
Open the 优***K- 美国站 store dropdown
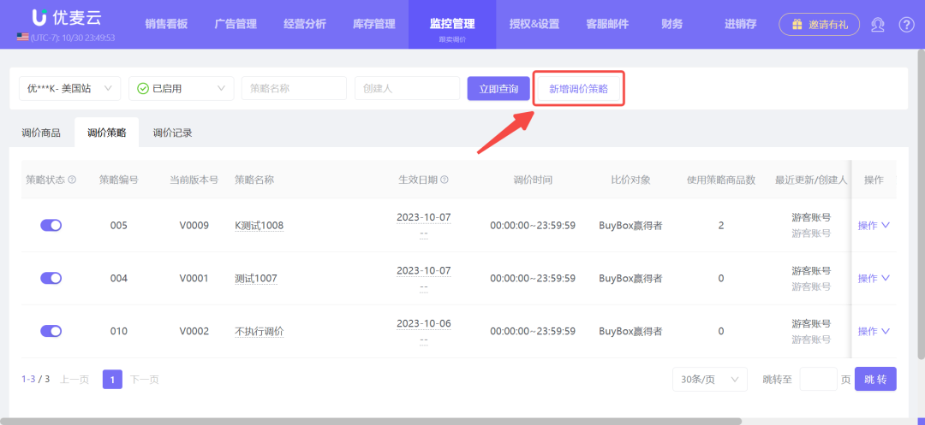(x=69, y=88)
